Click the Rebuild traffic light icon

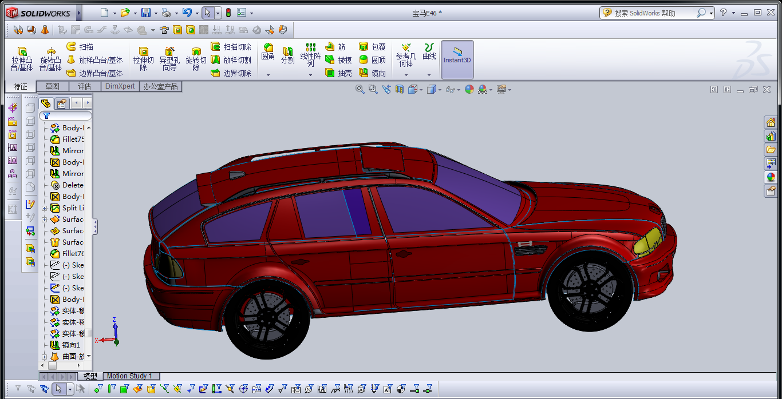point(228,13)
